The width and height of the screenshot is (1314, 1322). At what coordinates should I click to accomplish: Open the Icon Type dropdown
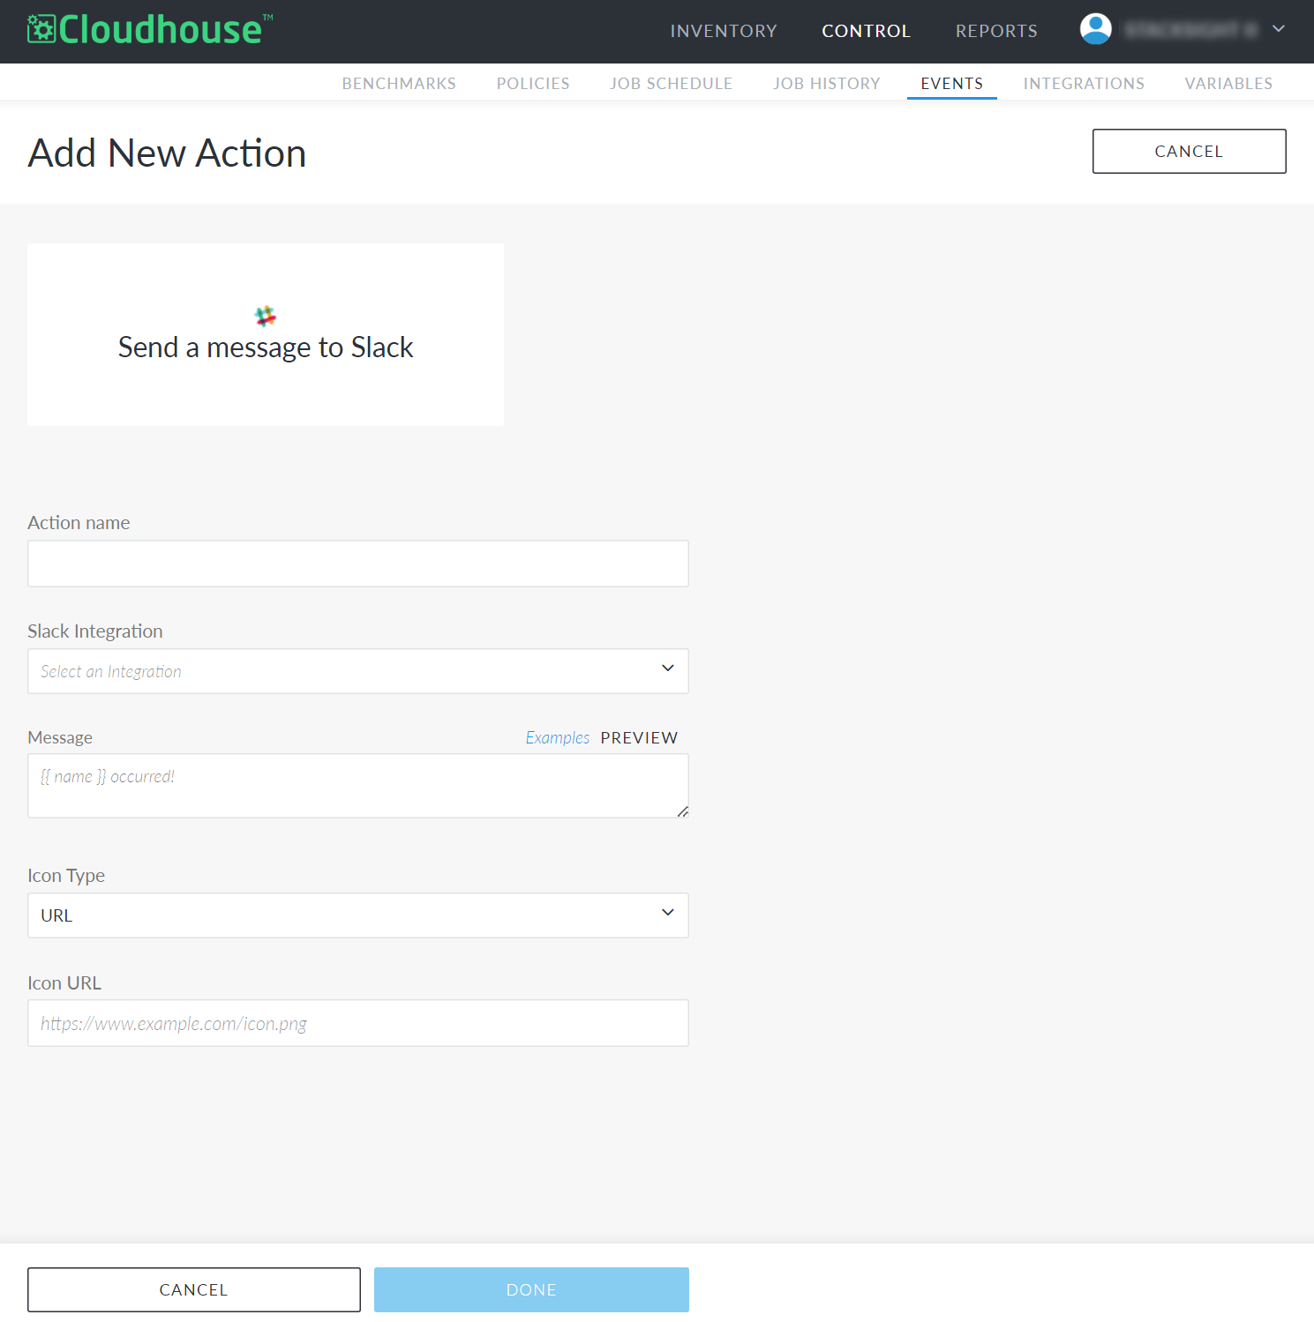[x=358, y=915]
